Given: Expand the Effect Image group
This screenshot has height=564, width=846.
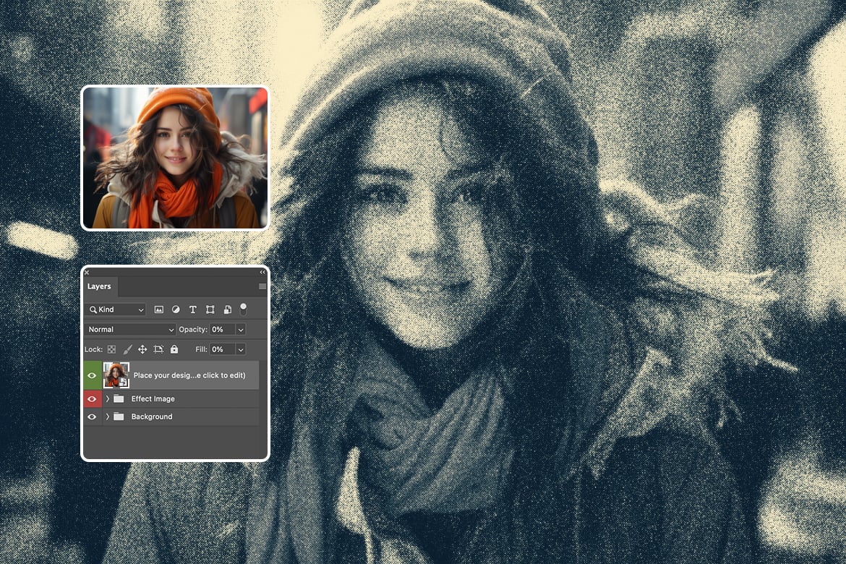Looking at the screenshot, I should point(107,399).
